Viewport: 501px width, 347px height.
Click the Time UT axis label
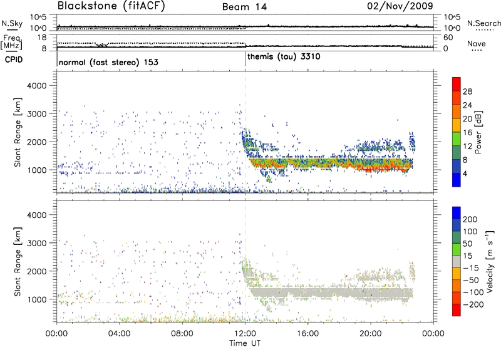[245, 343]
